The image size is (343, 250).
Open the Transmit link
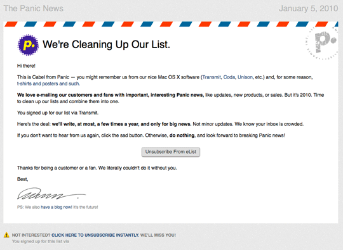(212, 77)
